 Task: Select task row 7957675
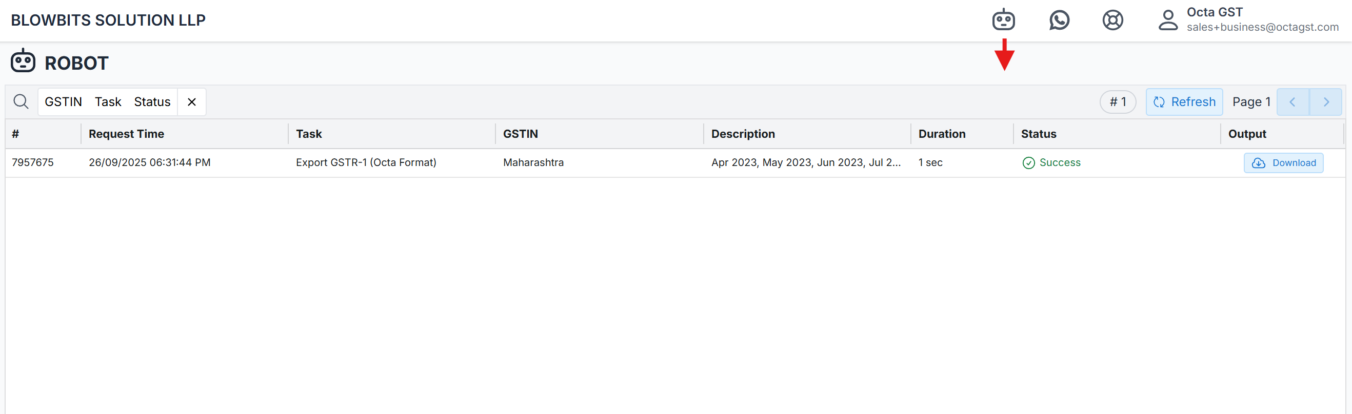coord(32,162)
